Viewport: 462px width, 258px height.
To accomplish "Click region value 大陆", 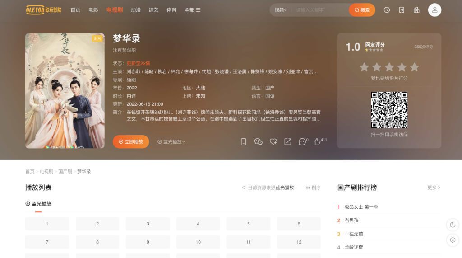I will tap(201, 88).
